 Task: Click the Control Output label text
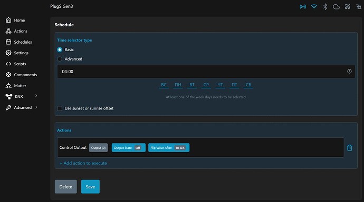73,148
